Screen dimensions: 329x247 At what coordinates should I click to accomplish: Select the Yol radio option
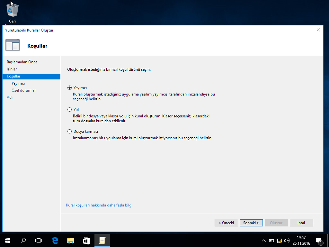[x=69, y=110]
